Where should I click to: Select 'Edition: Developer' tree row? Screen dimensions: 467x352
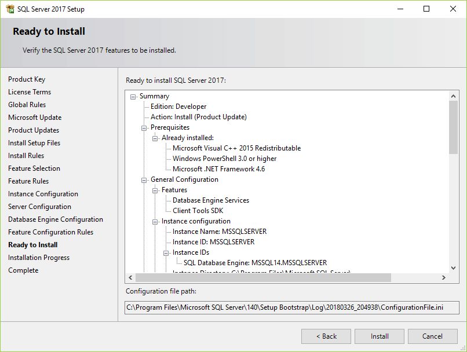click(178, 107)
